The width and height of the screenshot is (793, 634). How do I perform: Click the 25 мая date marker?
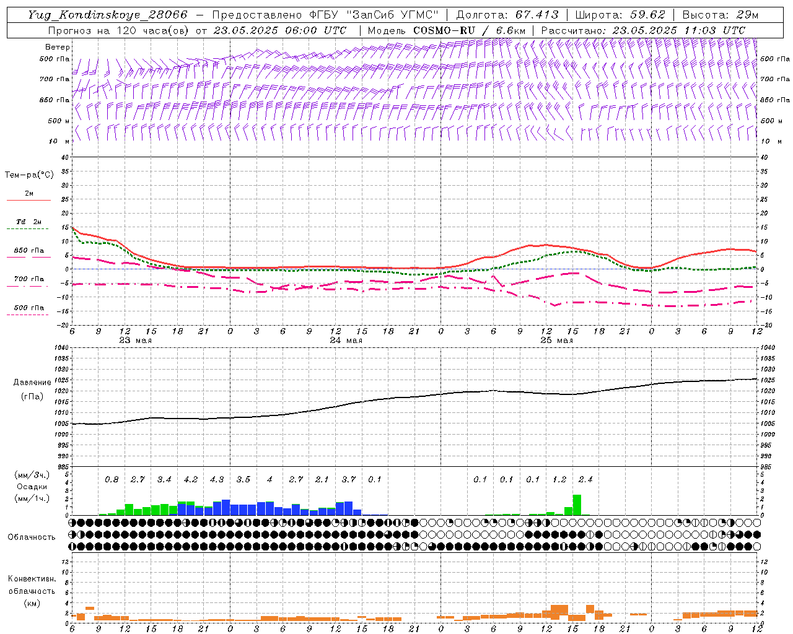(556, 341)
